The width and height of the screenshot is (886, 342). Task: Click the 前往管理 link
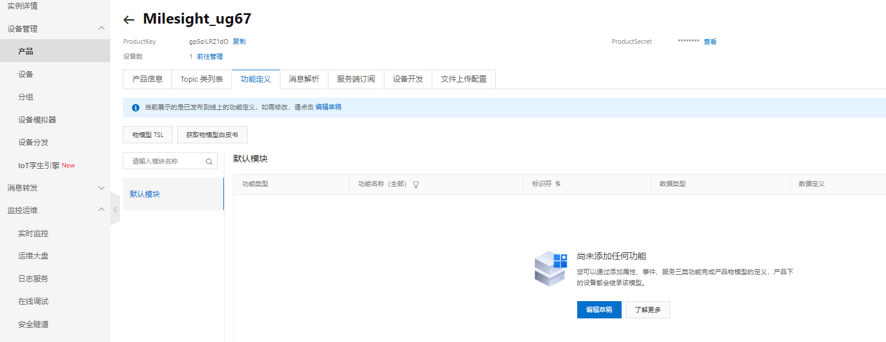click(x=210, y=56)
